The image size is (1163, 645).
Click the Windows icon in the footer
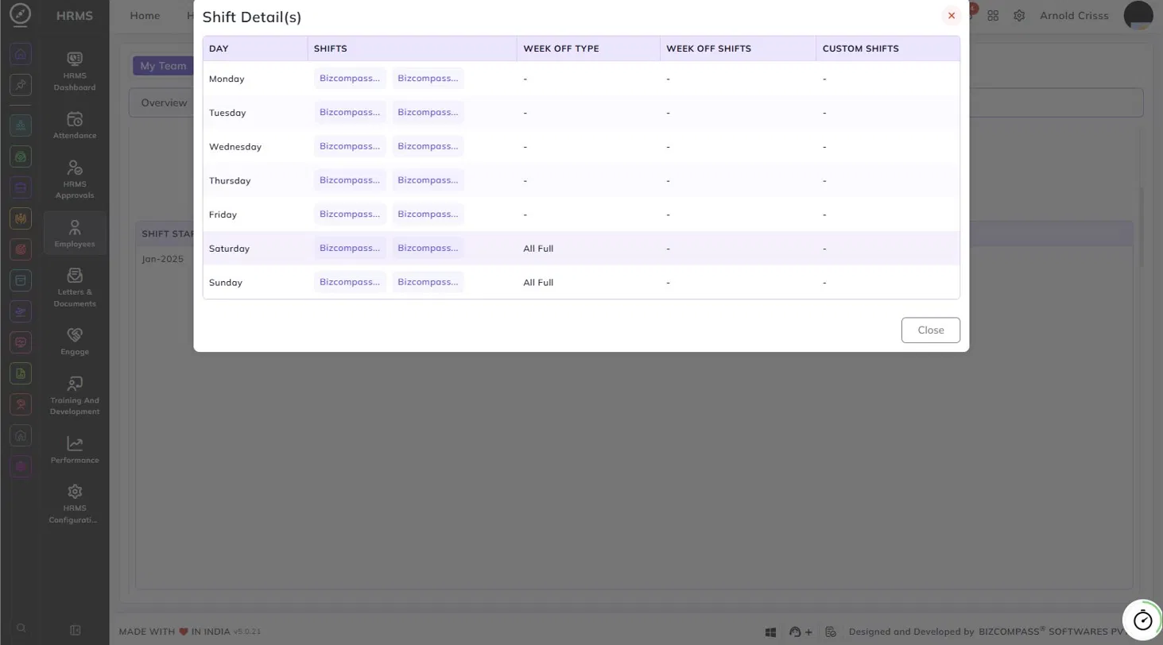tap(770, 632)
